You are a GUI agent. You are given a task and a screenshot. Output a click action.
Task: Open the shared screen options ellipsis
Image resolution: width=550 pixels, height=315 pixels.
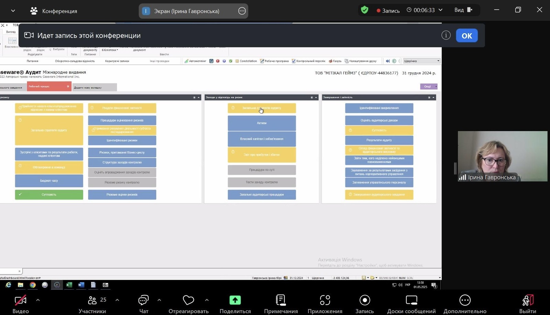tap(242, 11)
